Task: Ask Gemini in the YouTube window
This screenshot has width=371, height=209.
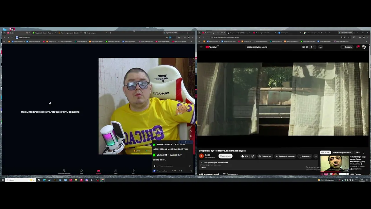Action: (x=345, y=33)
